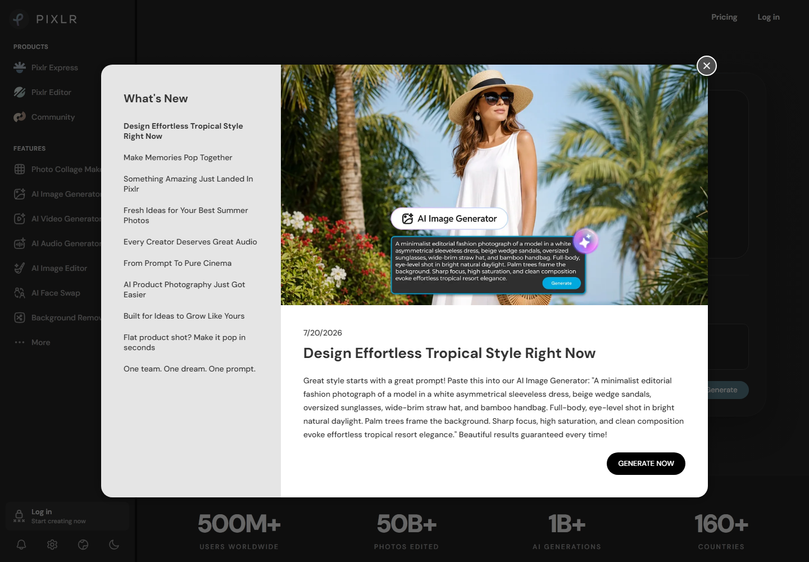This screenshot has width=809, height=562.
Task: Click the What's New heading
Action: [156, 98]
